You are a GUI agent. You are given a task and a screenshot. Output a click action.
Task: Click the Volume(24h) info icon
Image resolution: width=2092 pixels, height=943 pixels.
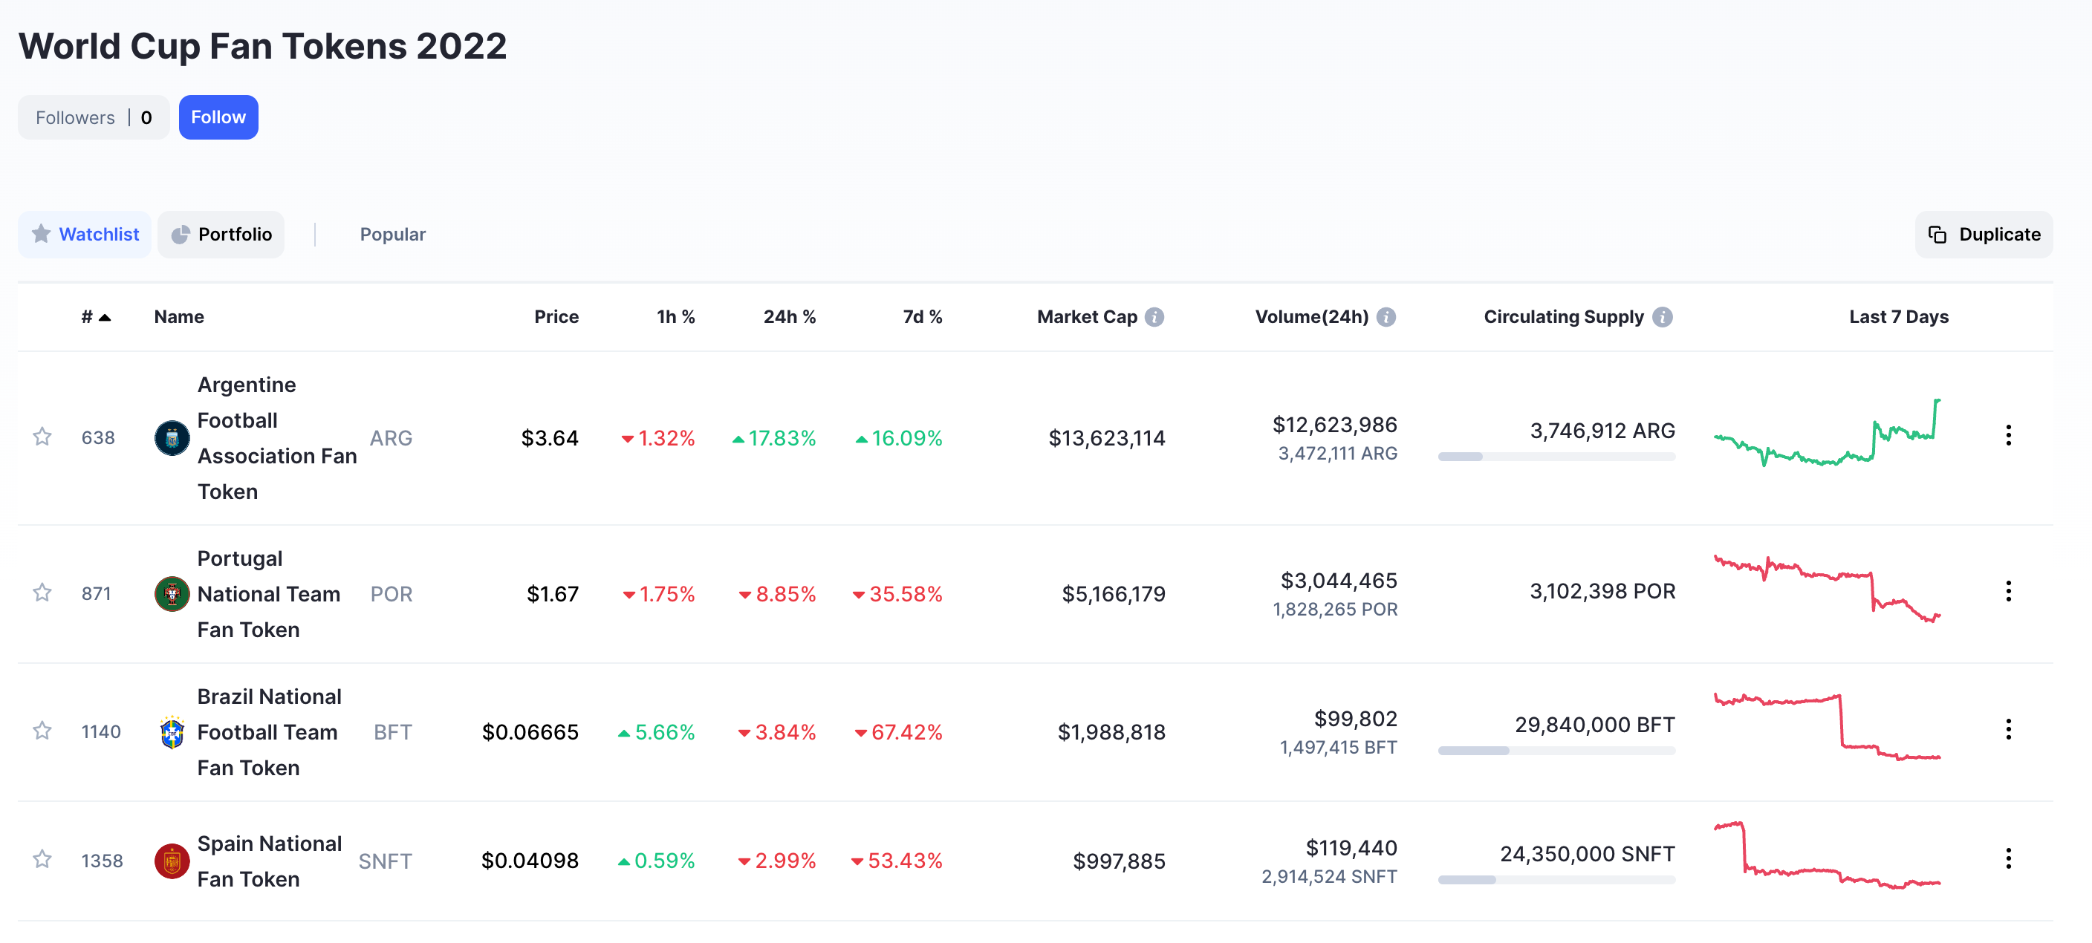(x=1386, y=317)
